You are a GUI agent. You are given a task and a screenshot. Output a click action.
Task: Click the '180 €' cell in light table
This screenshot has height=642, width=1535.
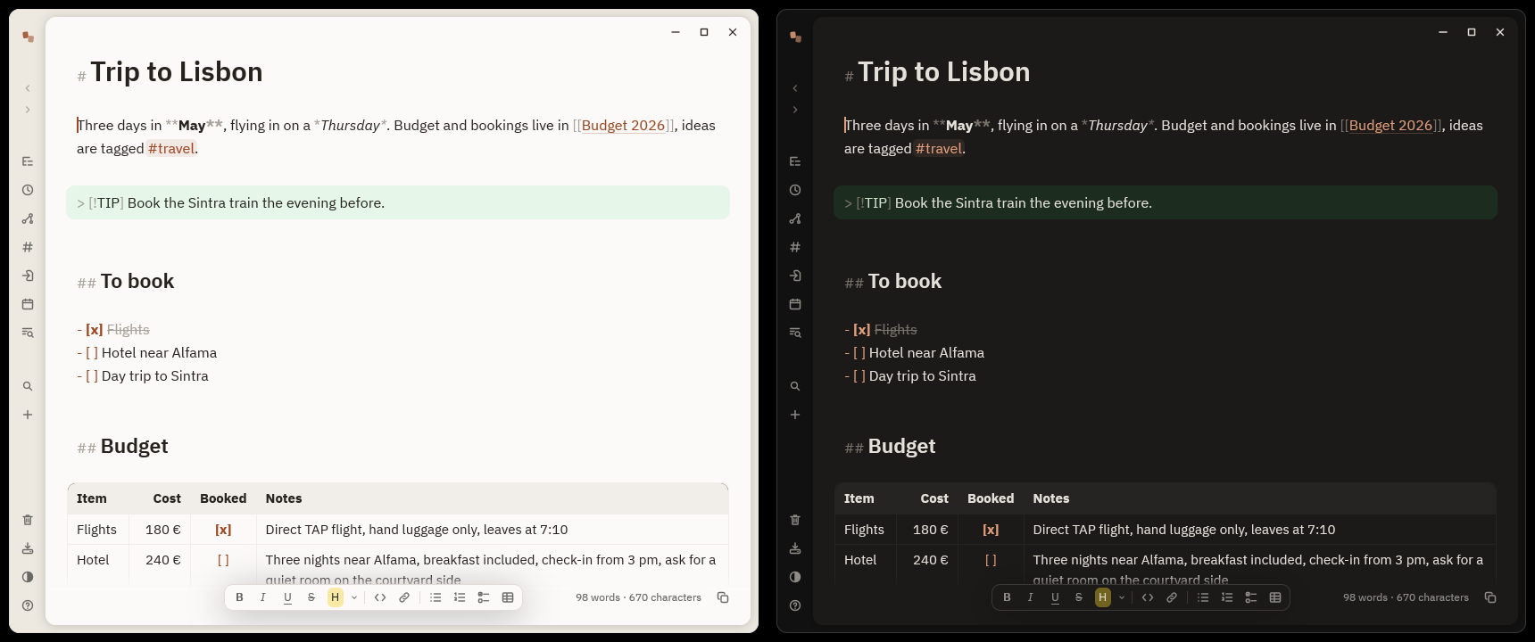click(160, 530)
